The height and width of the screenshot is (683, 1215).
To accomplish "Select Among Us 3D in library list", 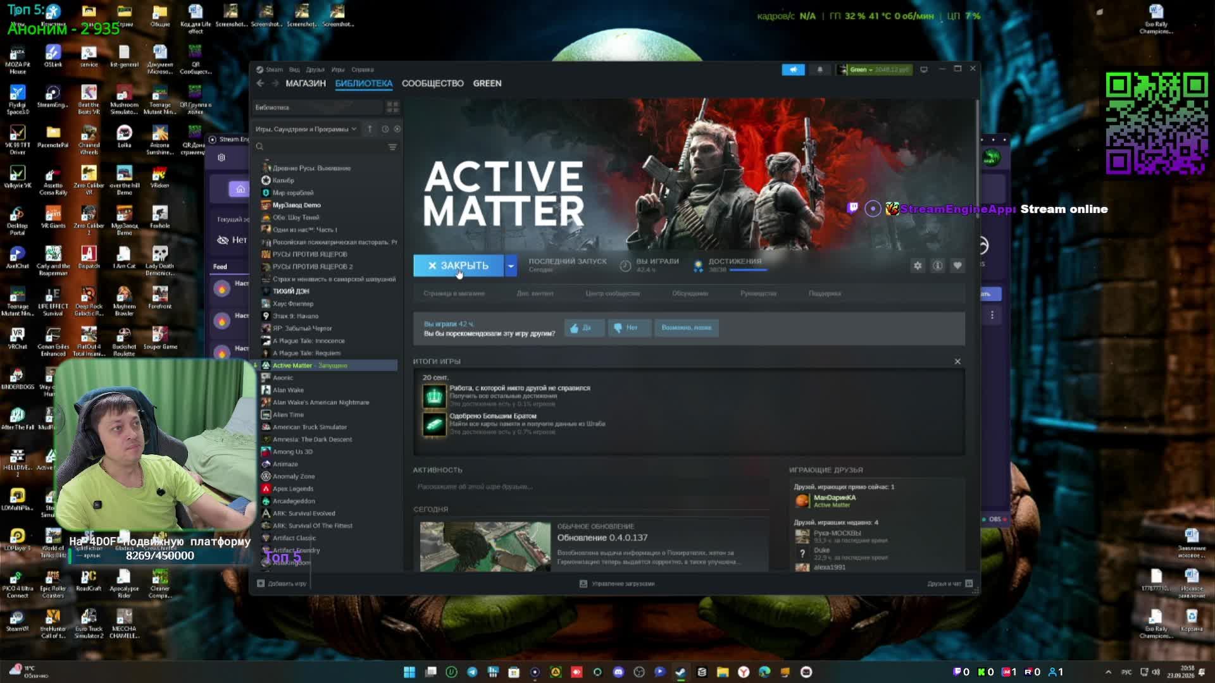I will coord(328,452).
